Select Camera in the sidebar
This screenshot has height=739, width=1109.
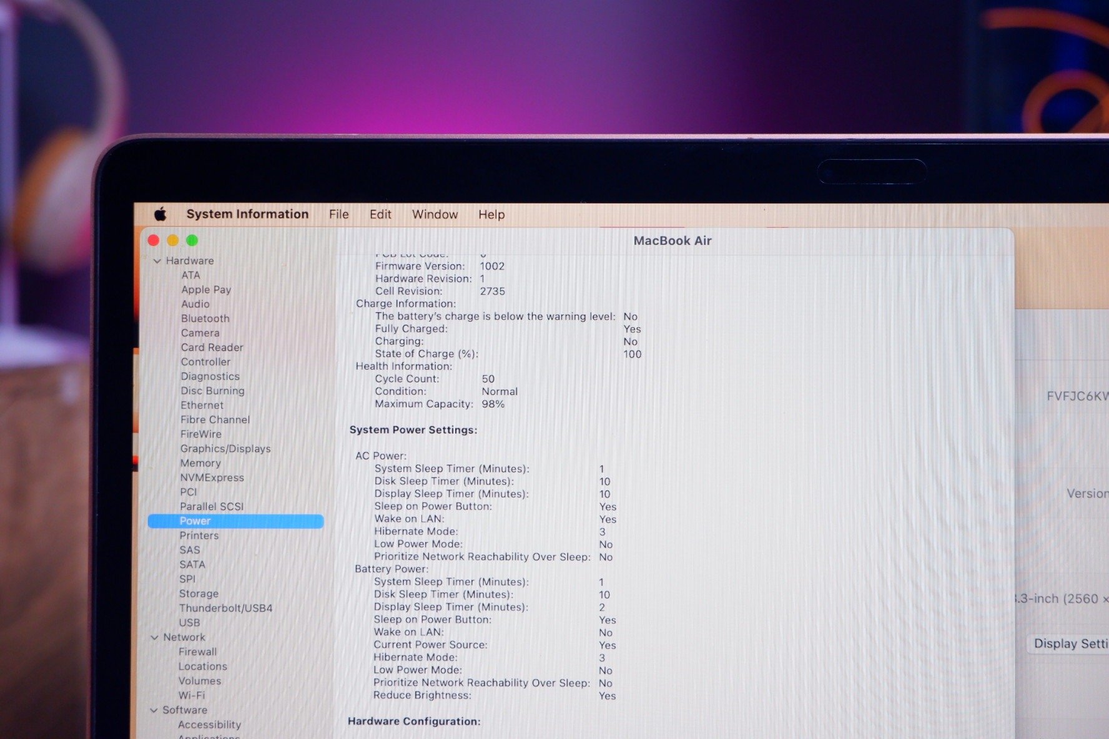(200, 333)
